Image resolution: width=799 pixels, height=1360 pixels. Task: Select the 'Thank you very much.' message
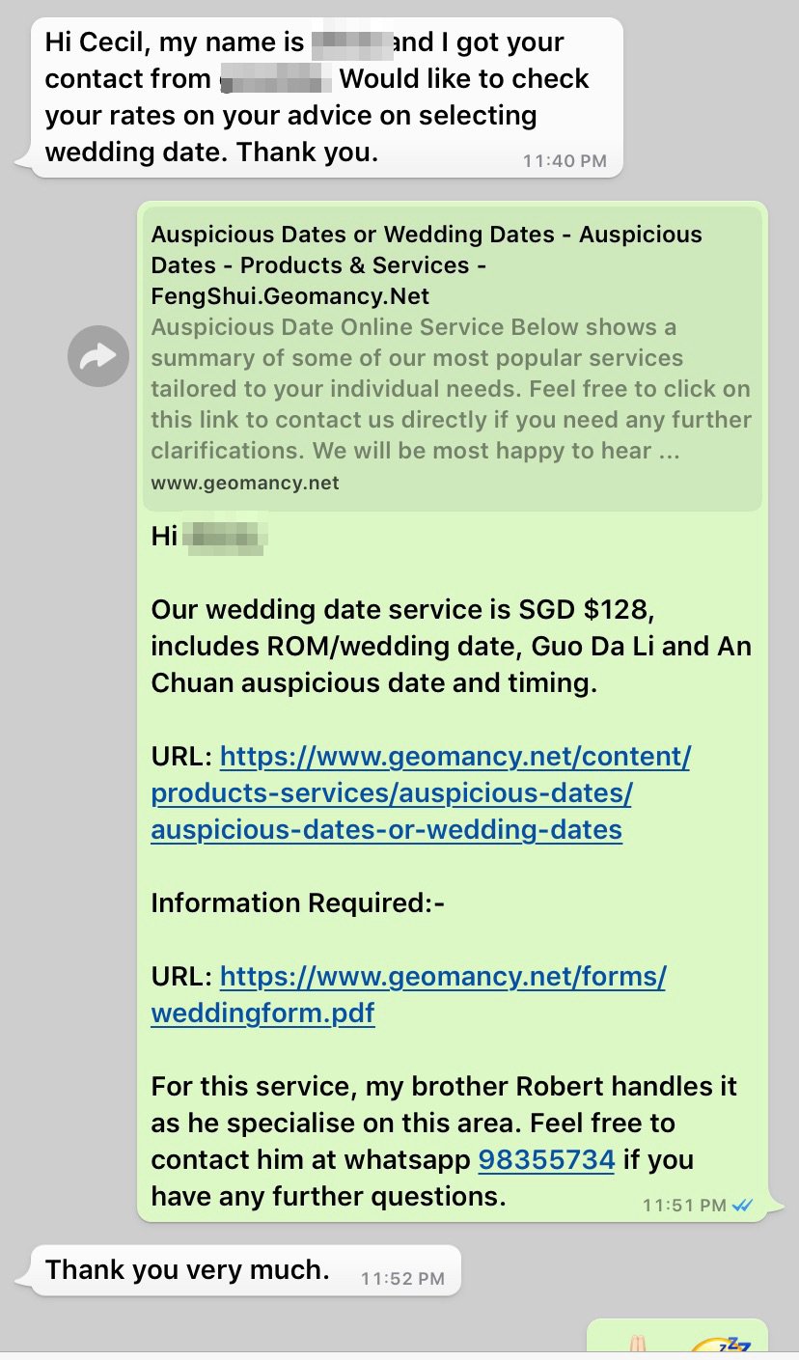pyautogui.click(x=187, y=1270)
